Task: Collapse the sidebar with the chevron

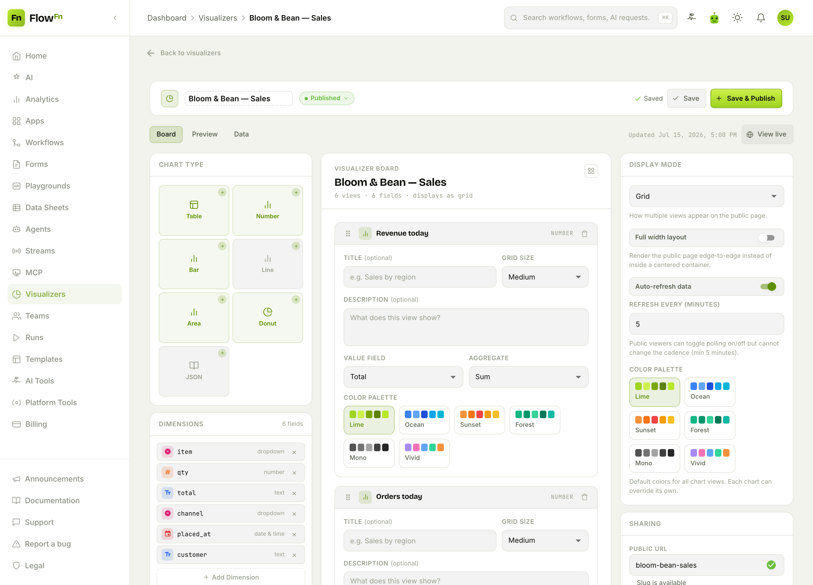Action: coord(115,18)
